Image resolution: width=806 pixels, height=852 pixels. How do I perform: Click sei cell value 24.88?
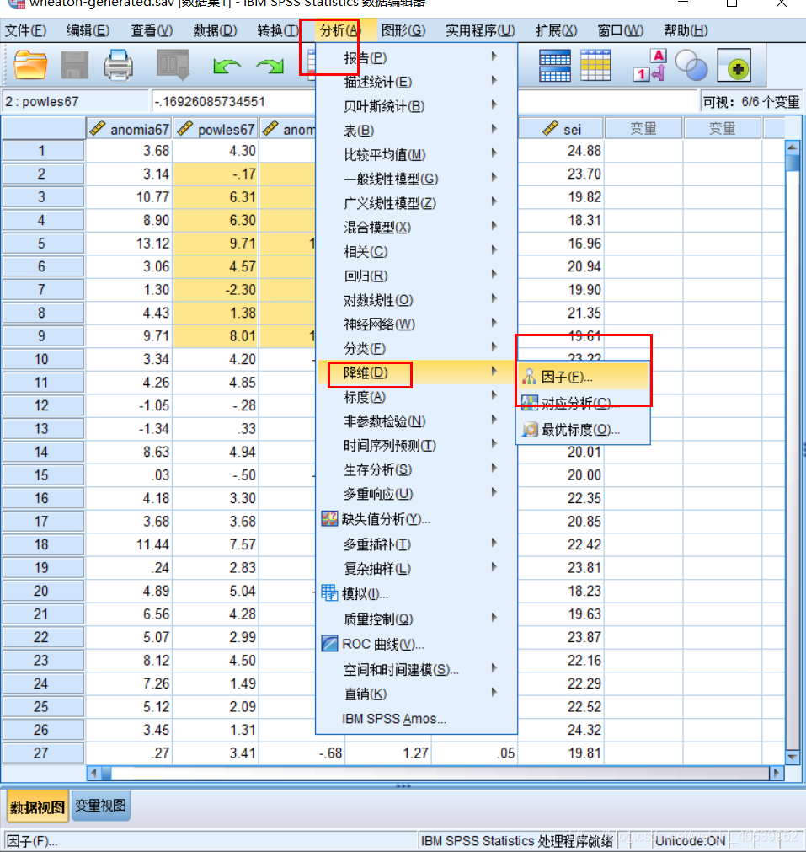point(562,151)
